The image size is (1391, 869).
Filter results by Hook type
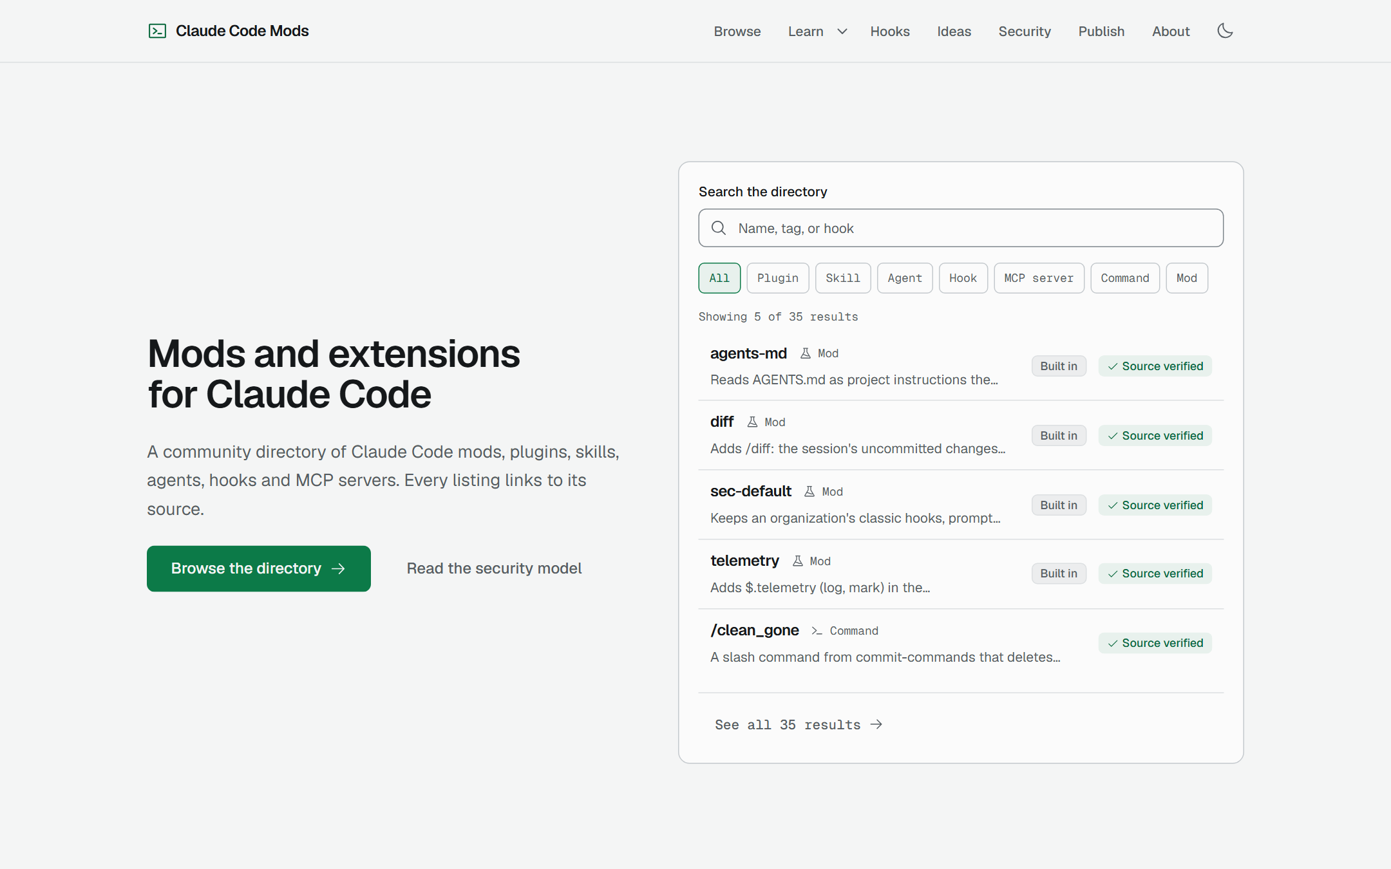coord(963,278)
